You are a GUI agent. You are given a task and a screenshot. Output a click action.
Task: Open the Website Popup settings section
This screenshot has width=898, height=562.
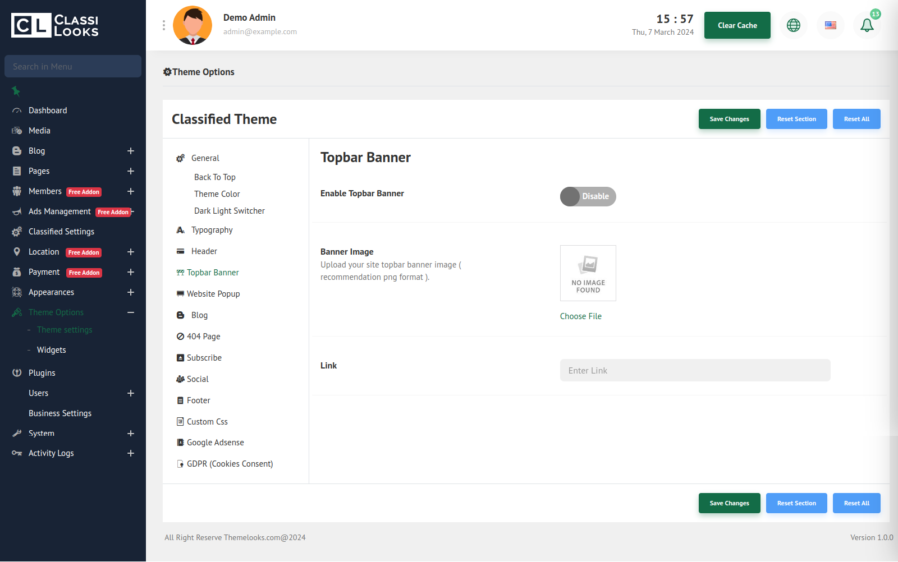(x=213, y=294)
